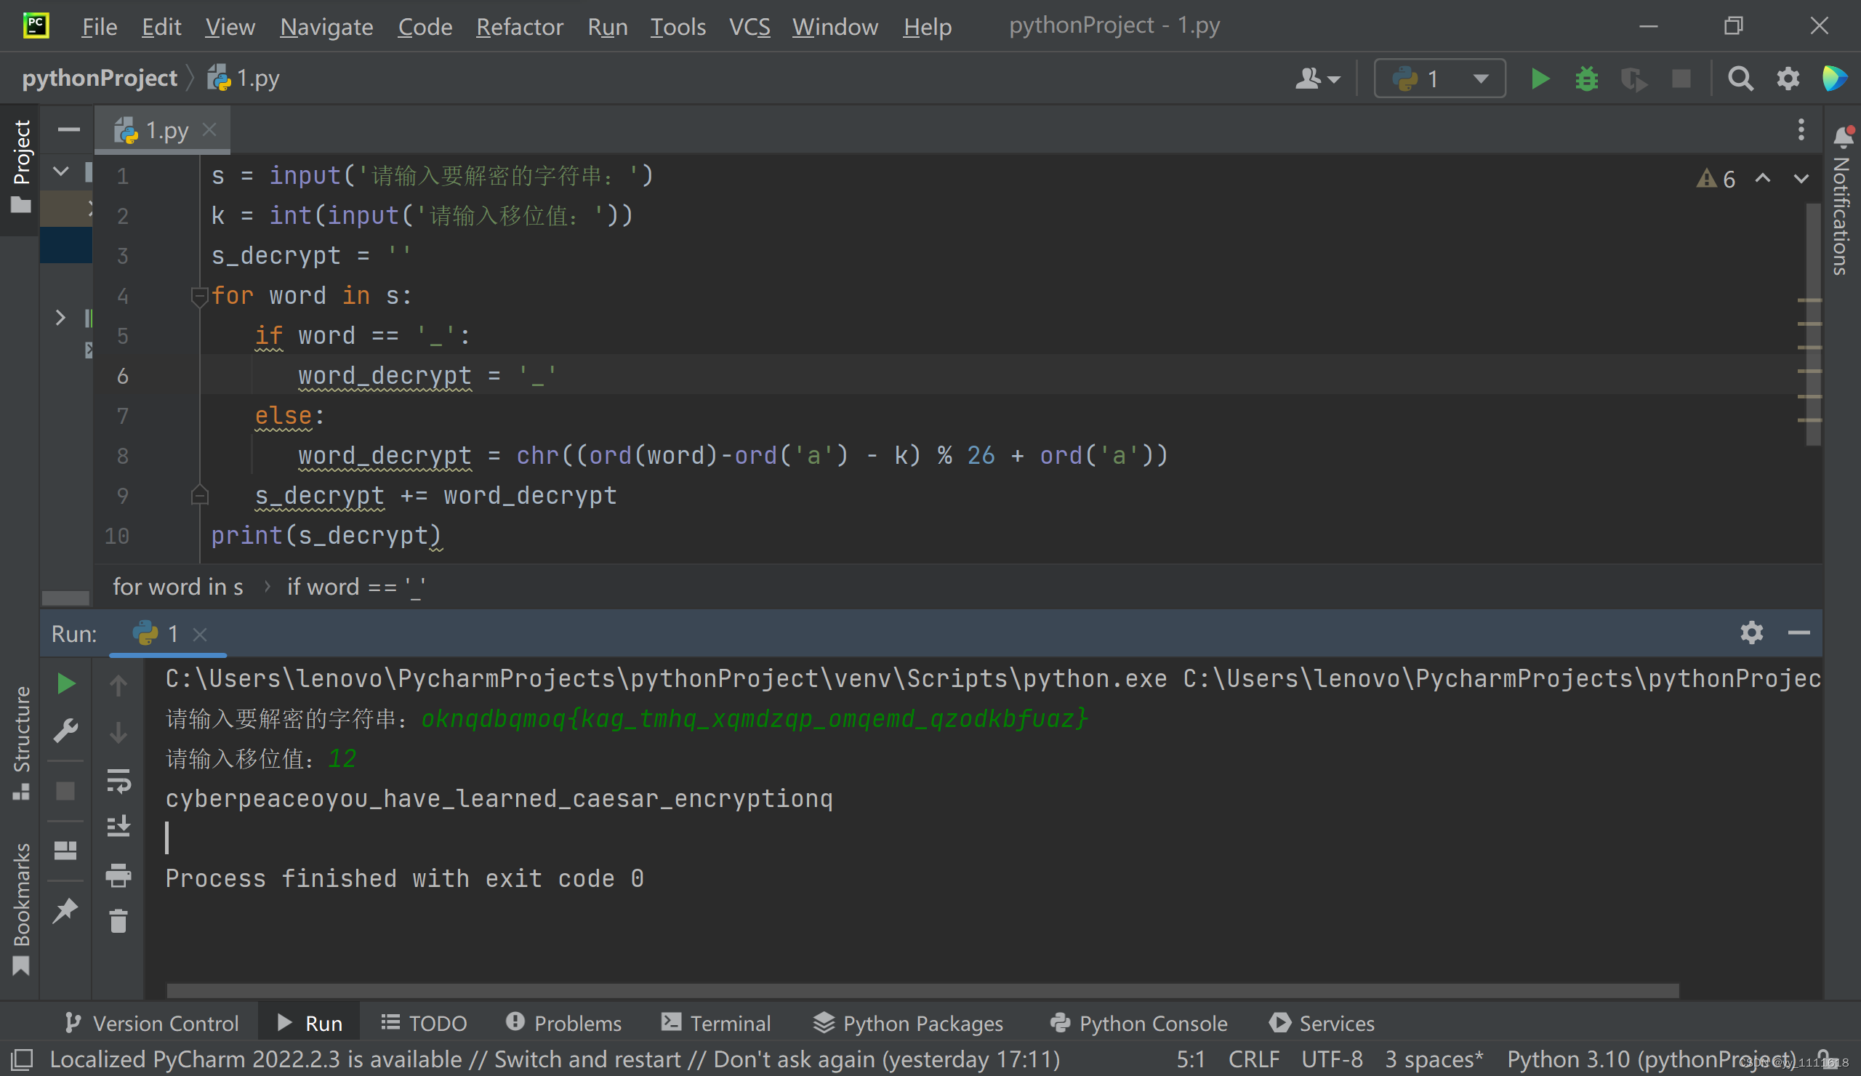
Task: Toggle scroll to end of console output
Action: [118, 827]
